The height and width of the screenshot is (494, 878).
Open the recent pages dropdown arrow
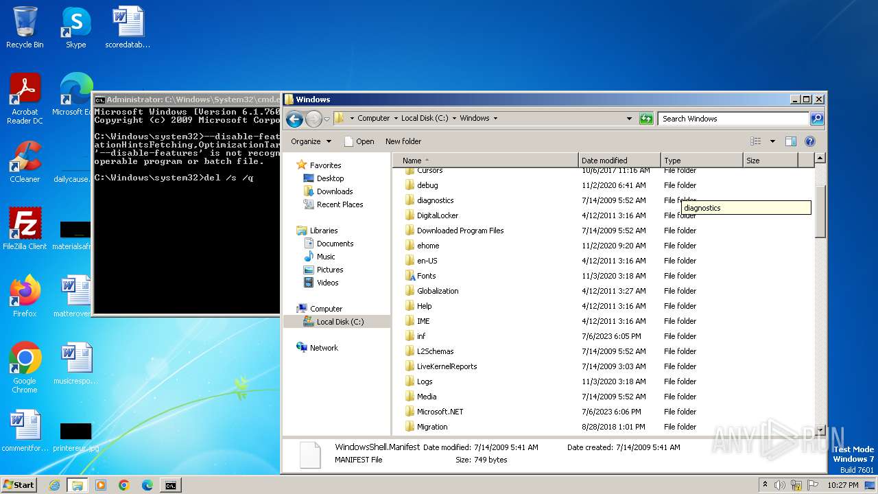tap(327, 119)
